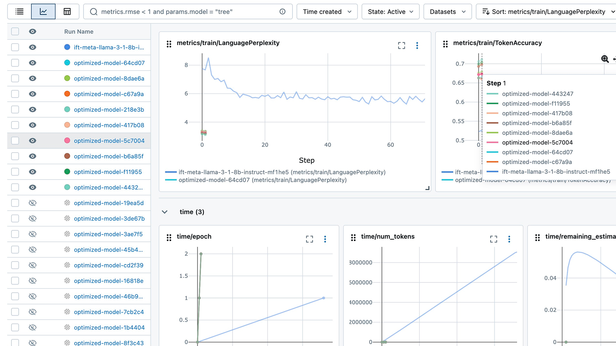This screenshot has width=616, height=346.
Task: Expand LanguagePerplexity chart to fullscreen
Action: point(402,45)
